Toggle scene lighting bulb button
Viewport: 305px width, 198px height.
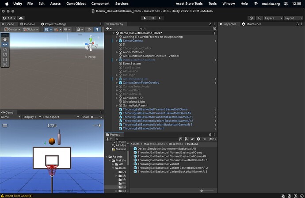click(x=97, y=30)
